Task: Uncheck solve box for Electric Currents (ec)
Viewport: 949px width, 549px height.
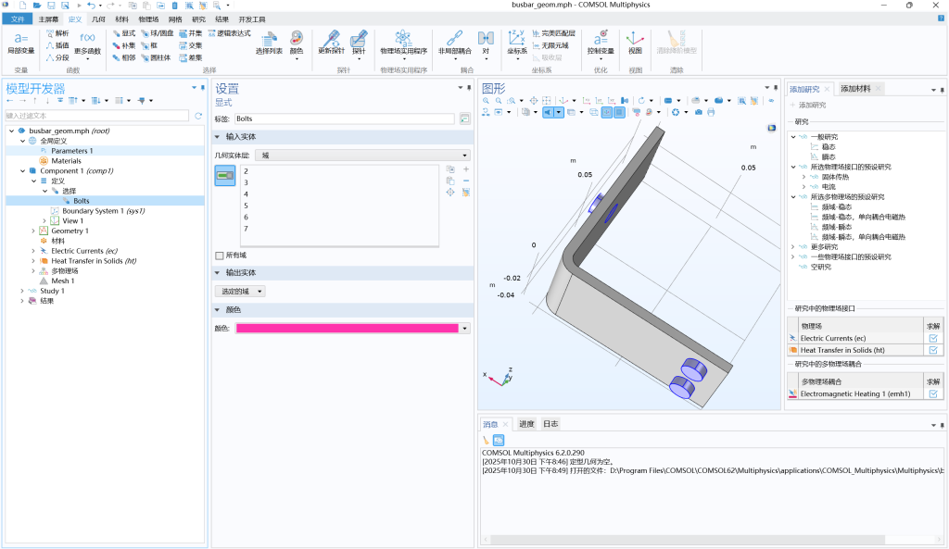Action: (x=932, y=339)
